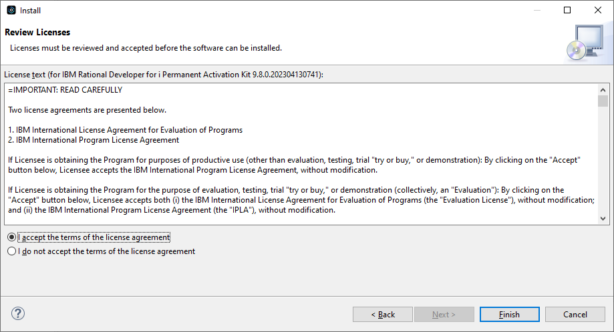Maximize the Install dialog window
The width and height of the screenshot is (614, 332).
[567, 10]
